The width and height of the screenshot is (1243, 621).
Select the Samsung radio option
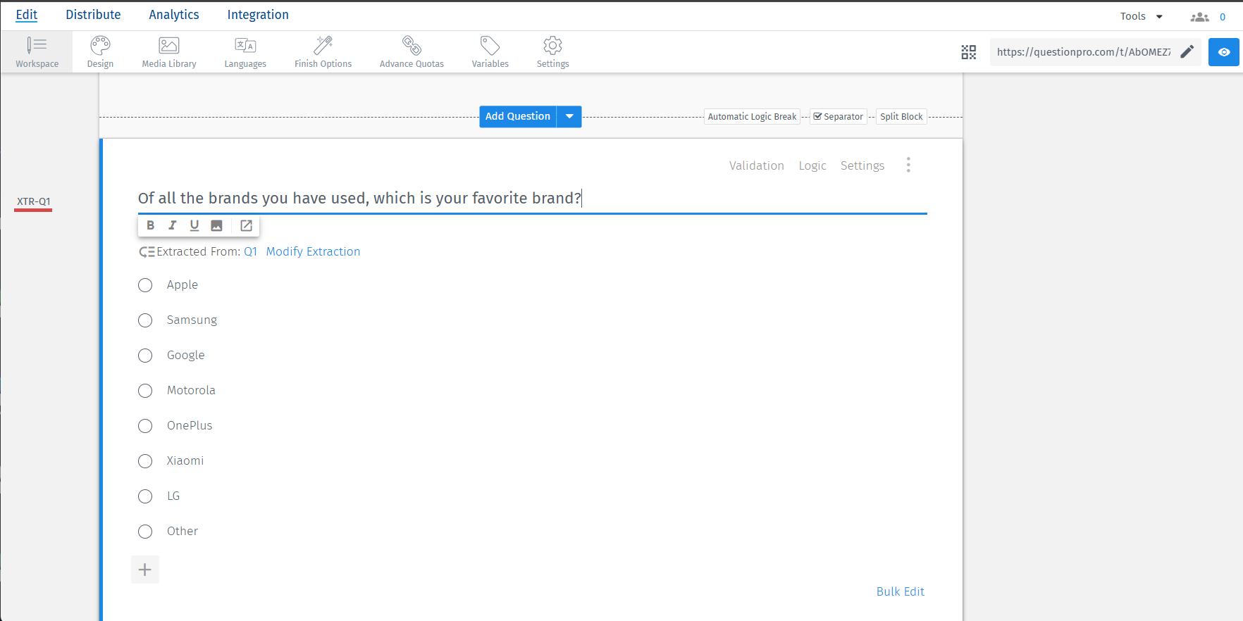pos(145,320)
